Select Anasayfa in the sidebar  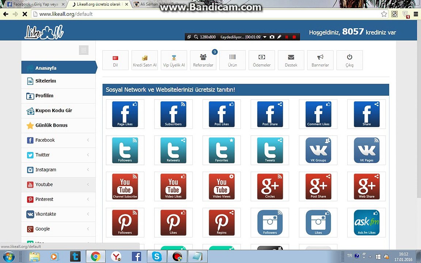pyautogui.click(x=58, y=67)
